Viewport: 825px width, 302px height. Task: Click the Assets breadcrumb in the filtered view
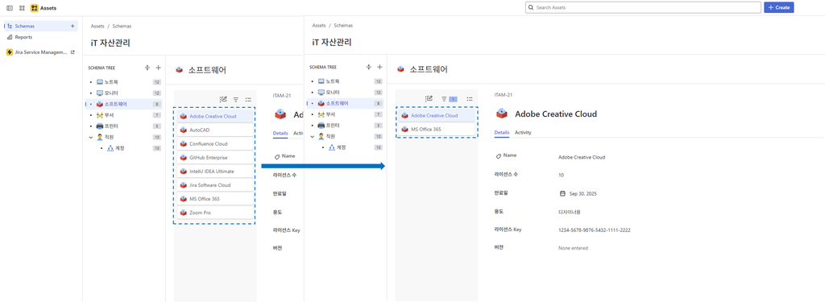point(319,25)
